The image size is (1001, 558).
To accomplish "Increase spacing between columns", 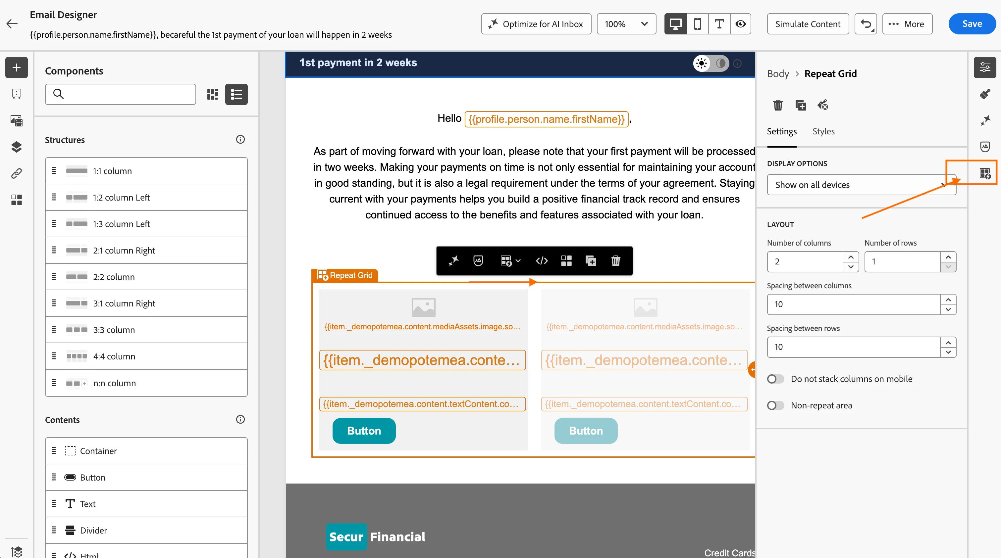I will pyautogui.click(x=948, y=300).
